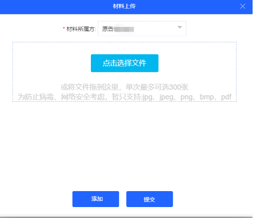The width and height of the screenshot is (253, 218).
Task: Click the gray bar at dialog bottom
Action: [x=126, y=216]
